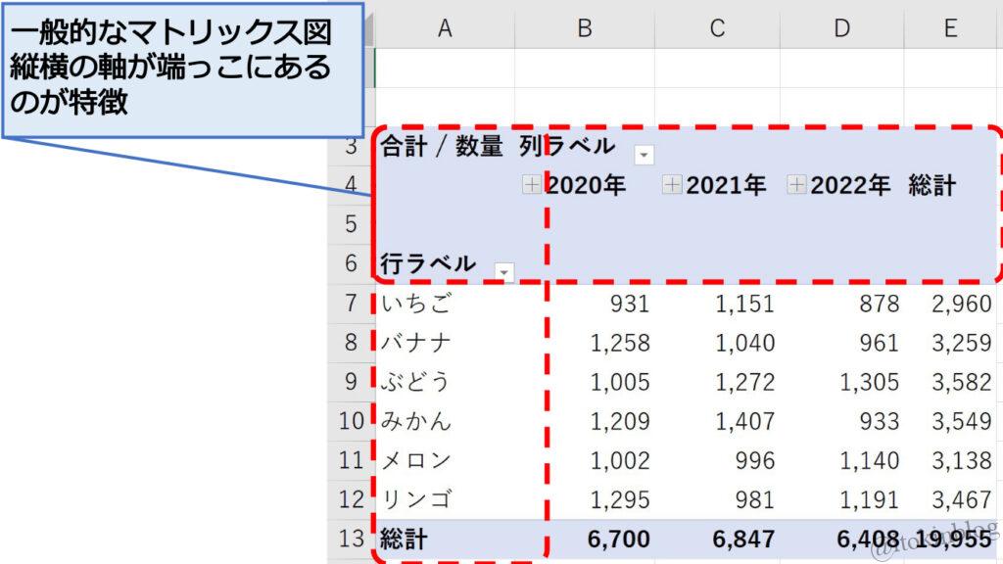Select the column A header
This screenshot has height=564, width=1003.
click(x=445, y=29)
